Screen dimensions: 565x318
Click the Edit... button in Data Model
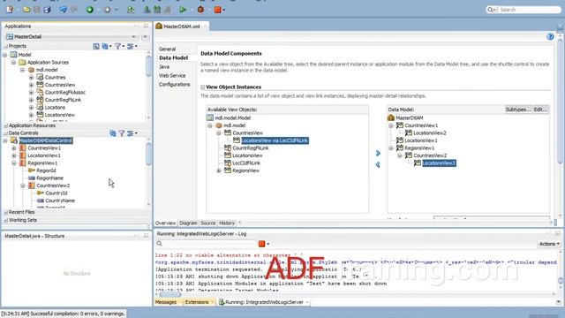(x=540, y=110)
